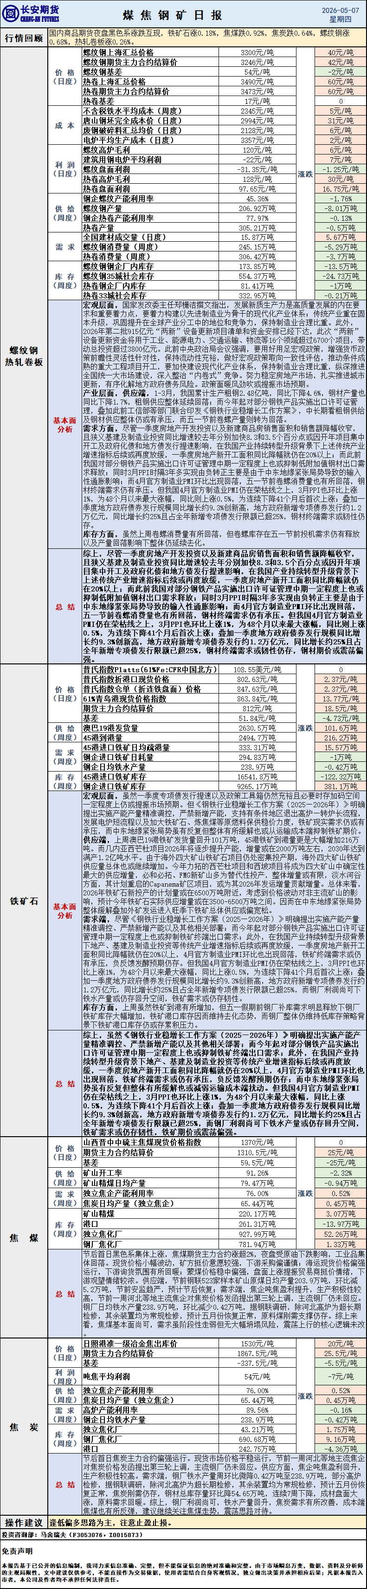Select the row label 矿山开工率
Viewport: 367px width, 1589px height.
[x=103, y=1173]
